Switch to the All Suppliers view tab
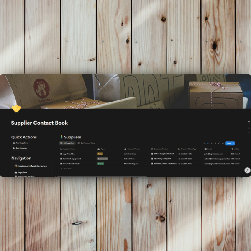 67,143
